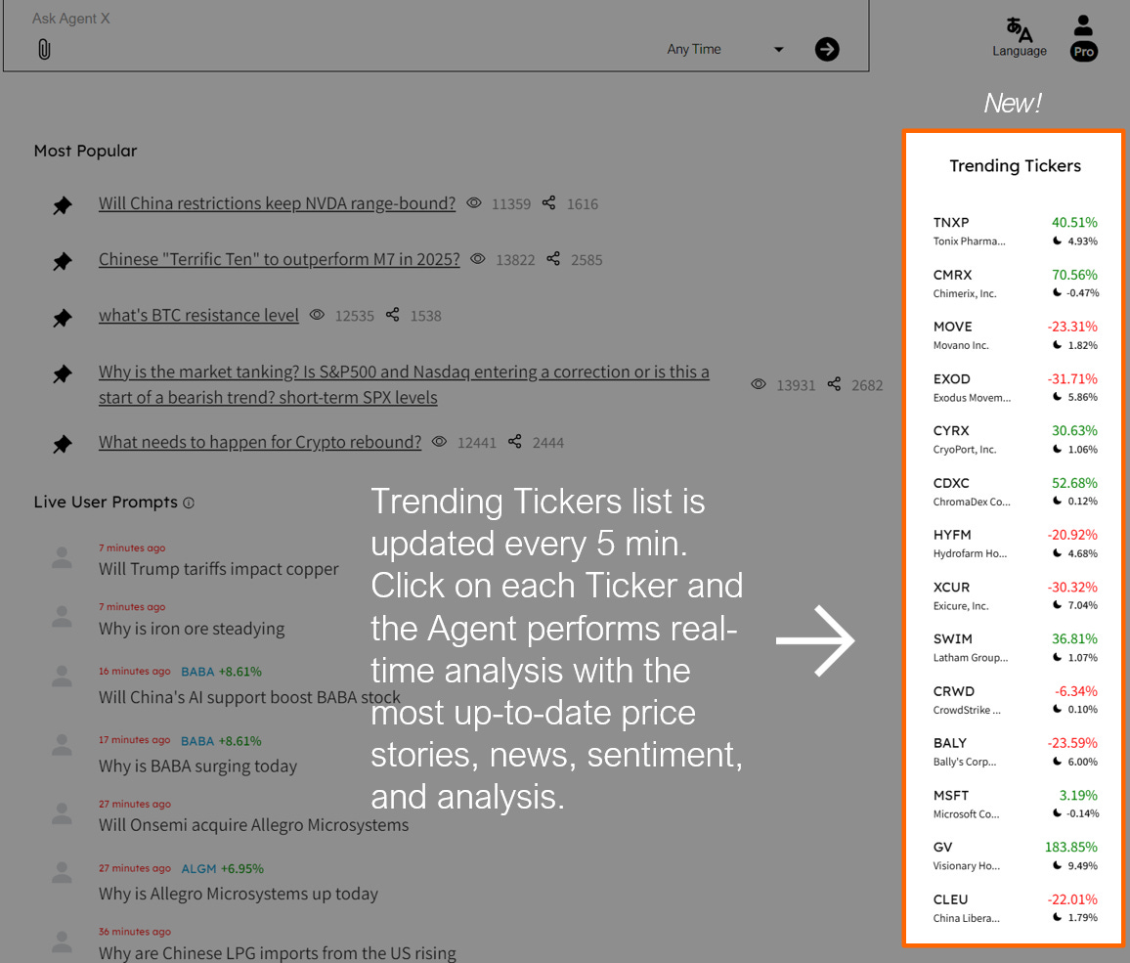Select MOVE Movano Inc. trending ticker
Viewport: 1130px width, 963px height.
(1015, 335)
